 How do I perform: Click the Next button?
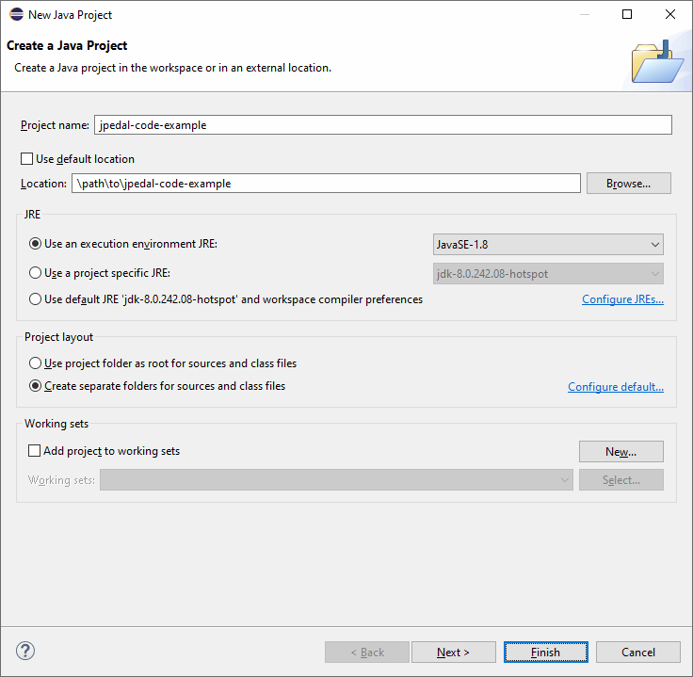point(452,652)
